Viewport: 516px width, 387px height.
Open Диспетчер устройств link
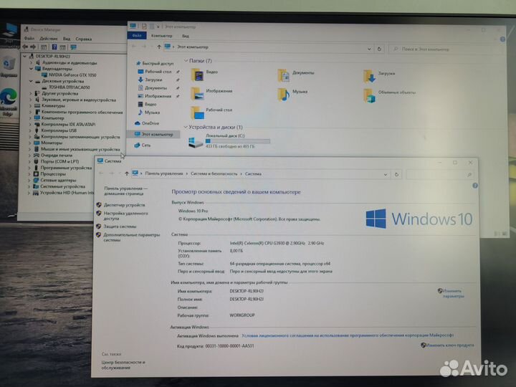click(125, 205)
